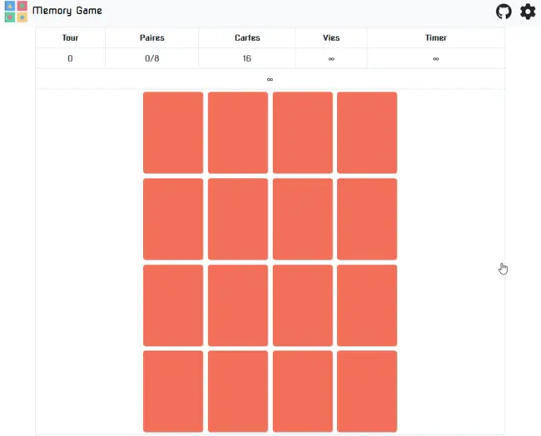Flip the first card in bottom row
This screenshot has width=541, height=436.
click(x=173, y=391)
